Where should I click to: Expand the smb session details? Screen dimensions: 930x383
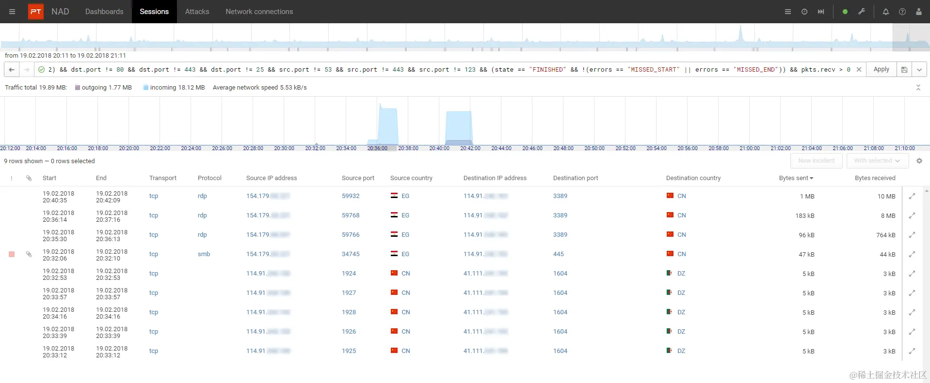912,254
